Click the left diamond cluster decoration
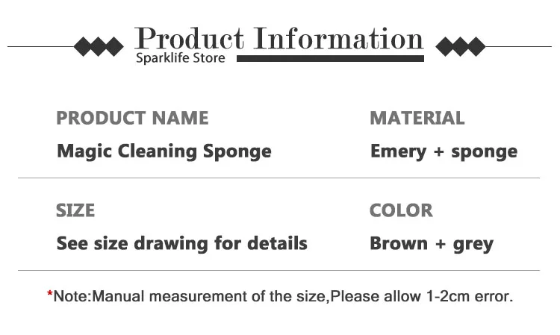Image resolution: width=560 pixels, height=335 pixels. tap(99, 47)
